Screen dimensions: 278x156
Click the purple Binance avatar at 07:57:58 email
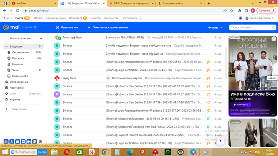click(57, 94)
